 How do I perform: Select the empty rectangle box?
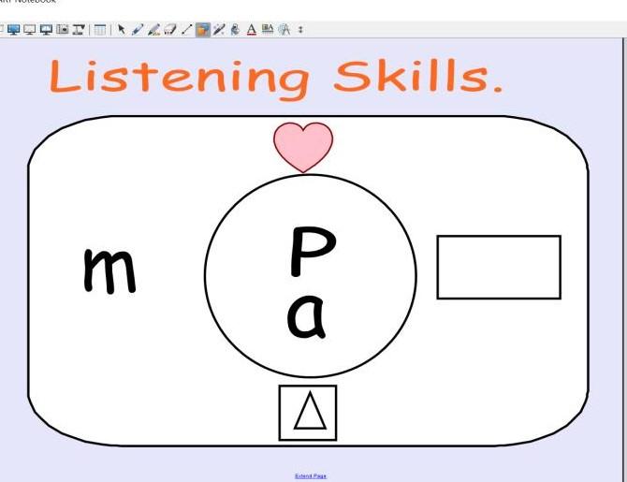tap(498, 267)
